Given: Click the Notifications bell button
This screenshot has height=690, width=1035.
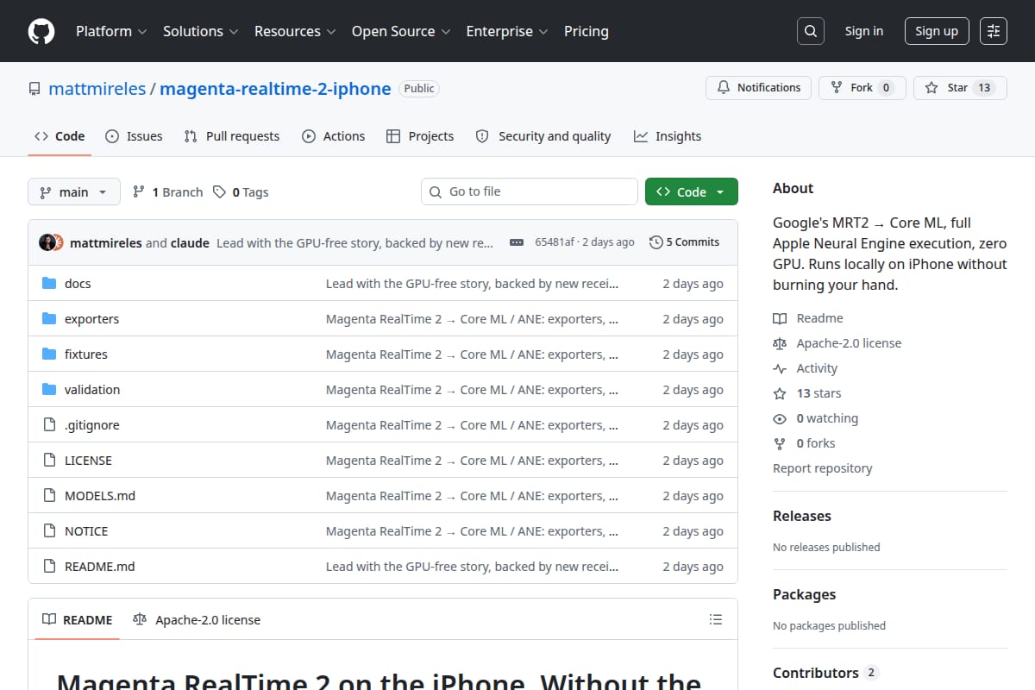Looking at the screenshot, I should click(759, 87).
